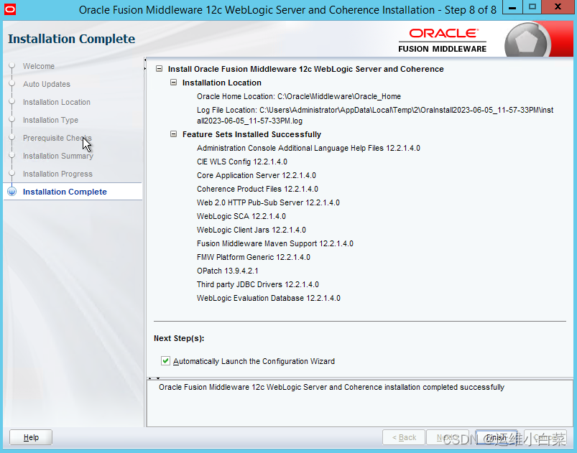This screenshot has width=577, height=453.
Task: Click the Installation Complete step bullet icon
Action: point(12,192)
